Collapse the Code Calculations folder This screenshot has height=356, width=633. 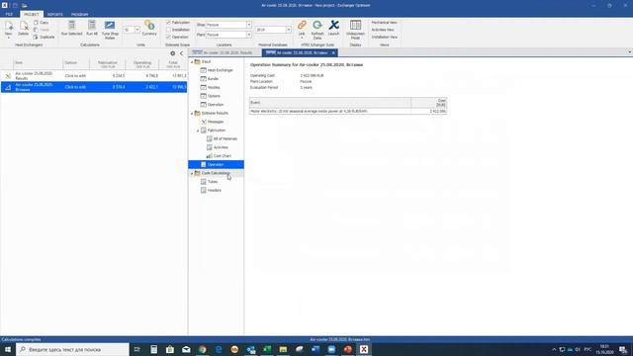(192, 173)
